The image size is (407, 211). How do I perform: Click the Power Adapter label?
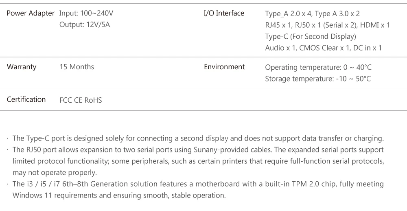pyautogui.click(x=31, y=13)
